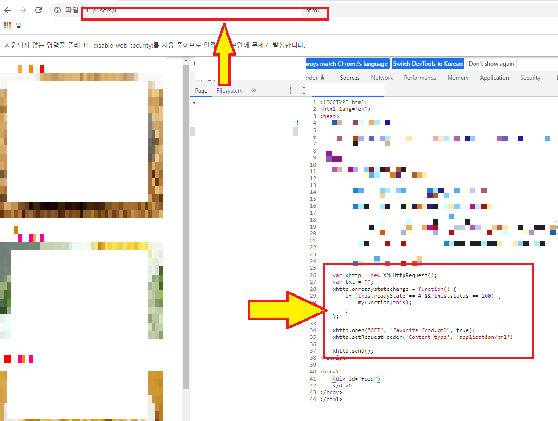This screenshot has width=558, height=421.
Task: Go back with the browser back arrow
Action: click(8, 10)
